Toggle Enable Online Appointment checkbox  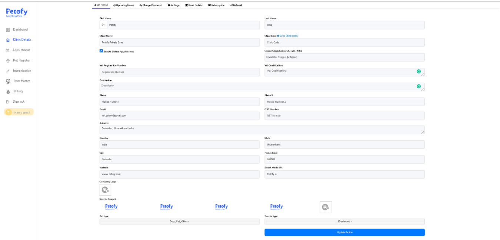[101, 51]
